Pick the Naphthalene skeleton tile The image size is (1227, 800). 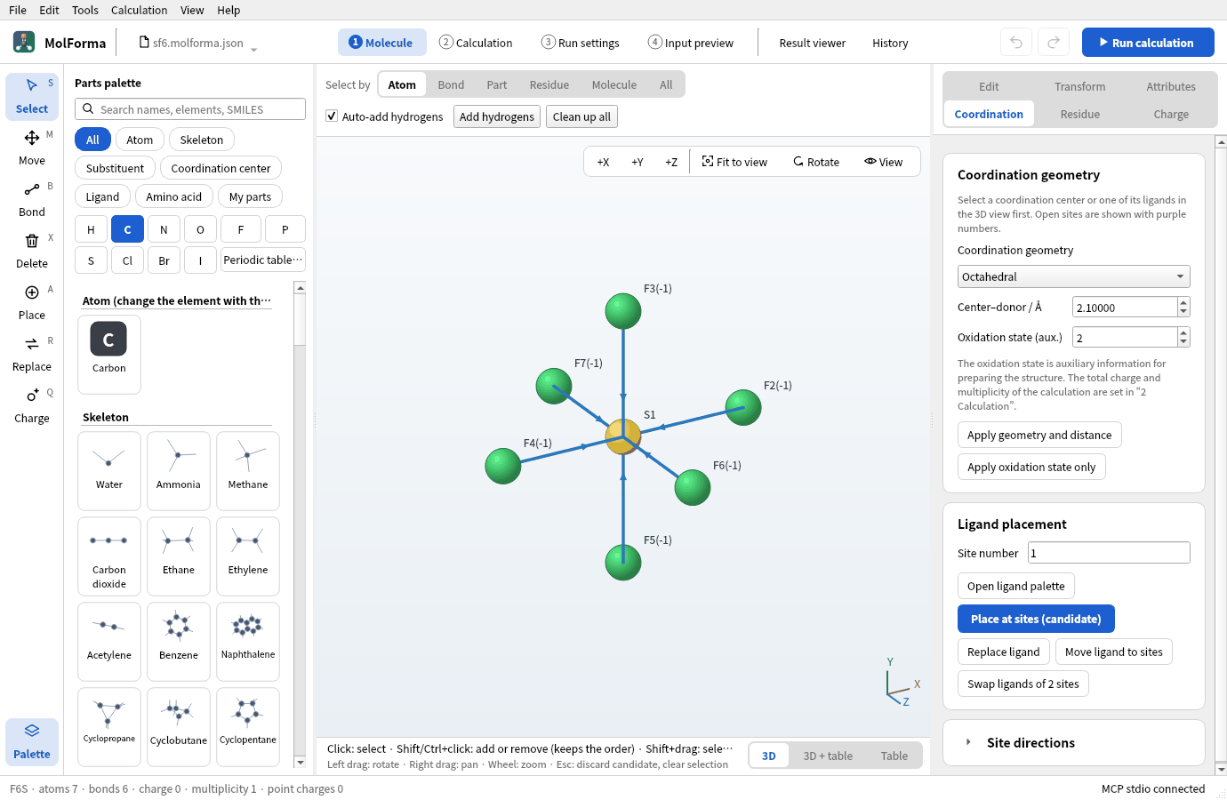pyautogui.click(x=248, y=642)
